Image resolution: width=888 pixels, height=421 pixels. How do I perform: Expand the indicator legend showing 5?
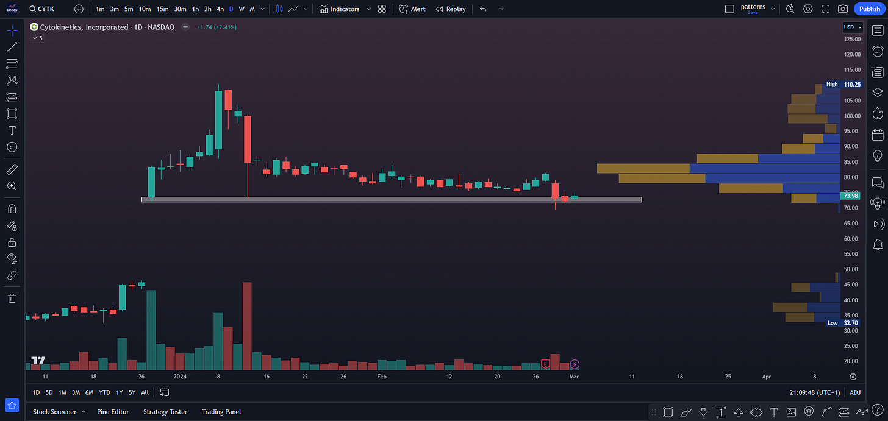[38, 38]
